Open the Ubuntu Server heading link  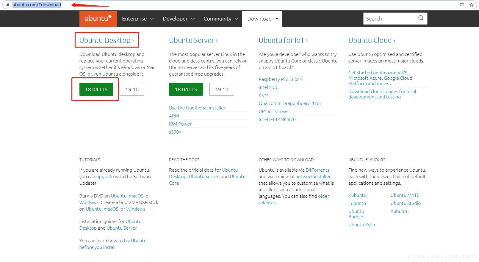193,40
